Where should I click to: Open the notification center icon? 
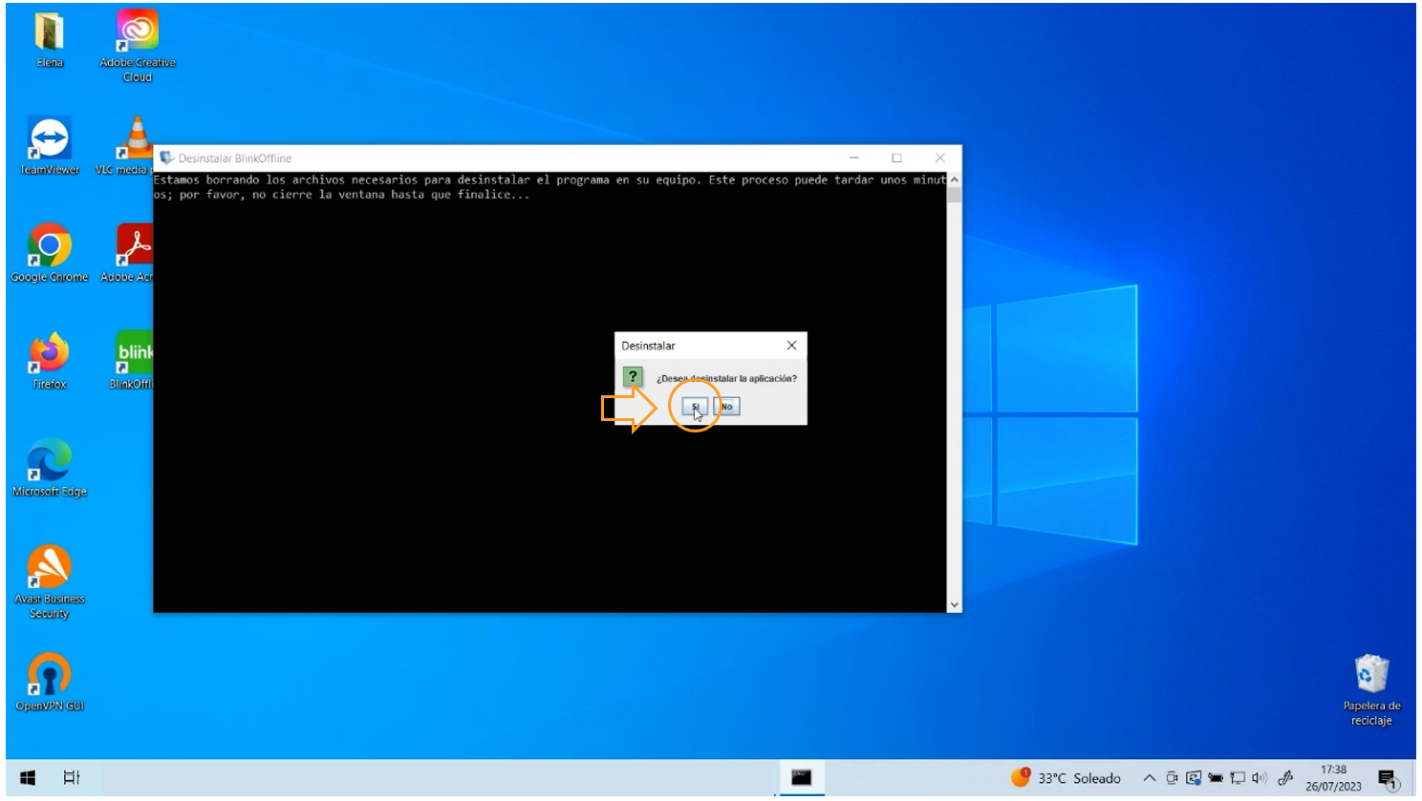[x=1388, y=779]
